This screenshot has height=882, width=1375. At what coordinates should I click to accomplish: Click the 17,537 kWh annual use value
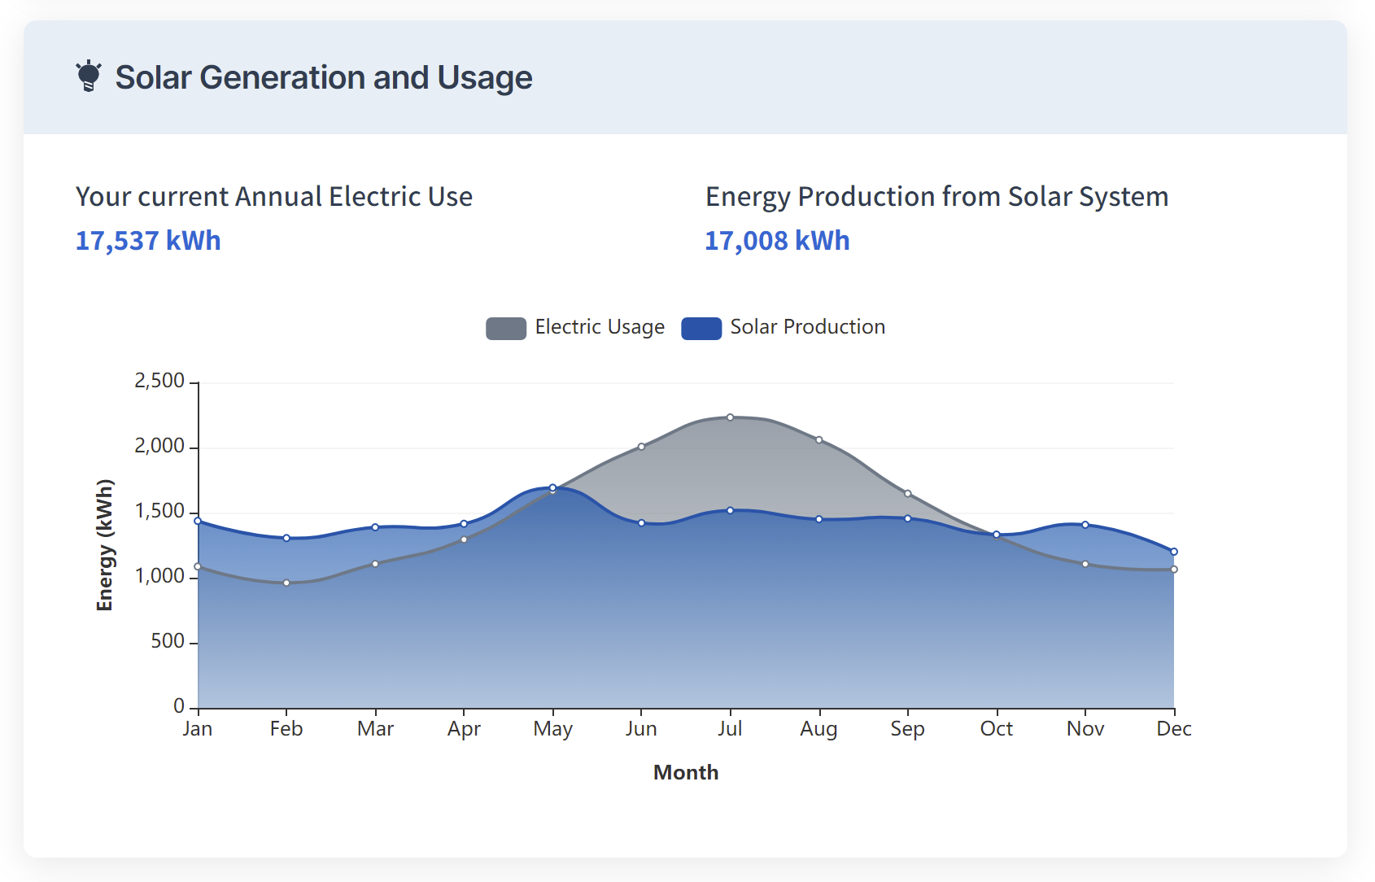click(x=148, y=241)
